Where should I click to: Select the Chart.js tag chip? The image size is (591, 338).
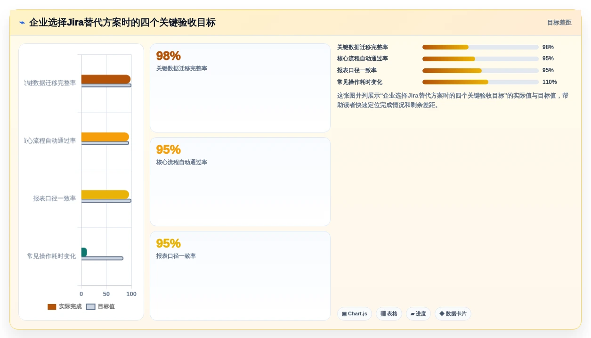355,313
